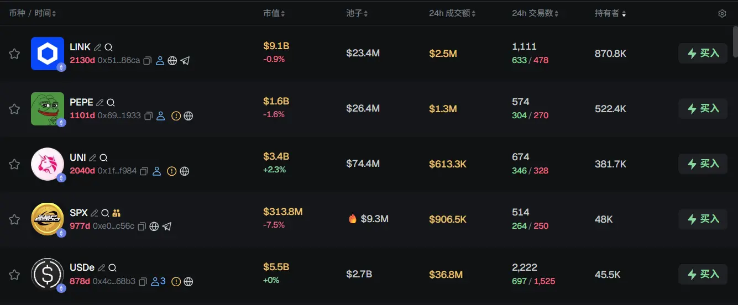Image resolution: width=738 pixels, height=305 pixels.
Task: Click the search icon beside PEPE
Action: [x=111, y=103]
